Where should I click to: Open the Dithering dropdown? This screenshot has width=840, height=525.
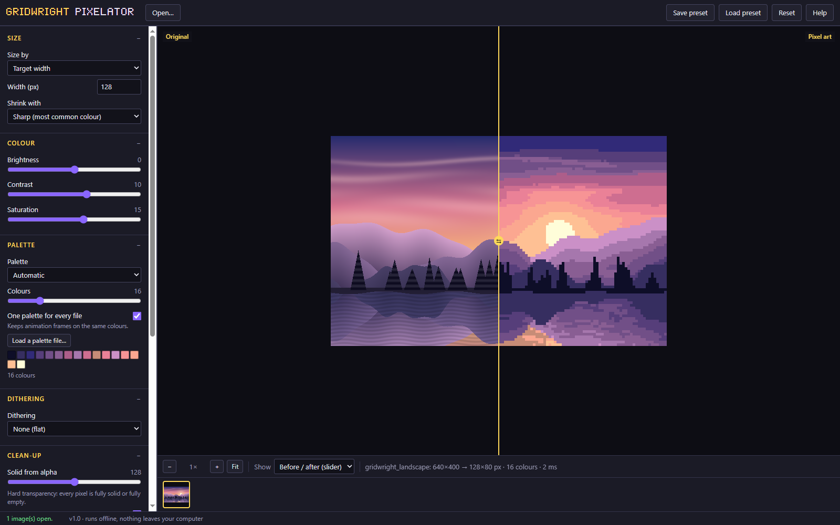(x=74, y=429)
